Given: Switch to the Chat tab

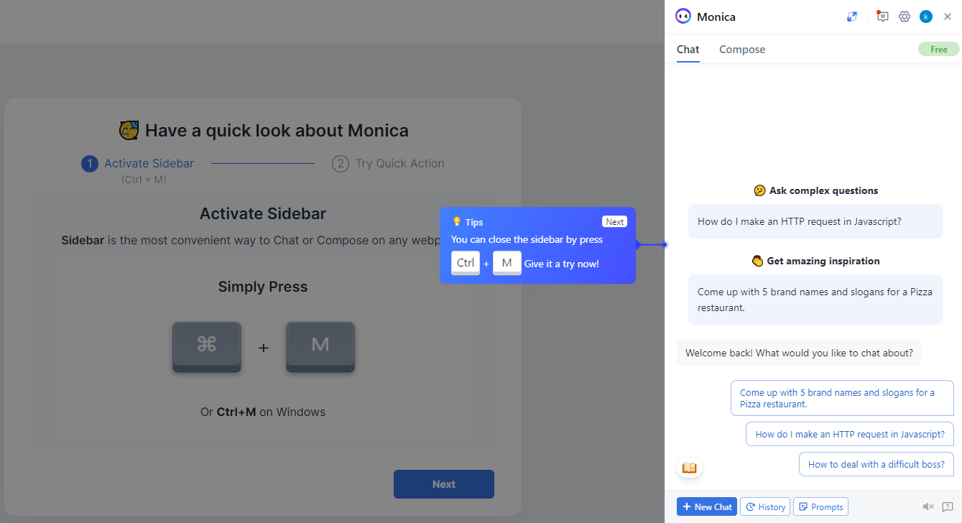Looking at the screenshot, I should point(688,50).
